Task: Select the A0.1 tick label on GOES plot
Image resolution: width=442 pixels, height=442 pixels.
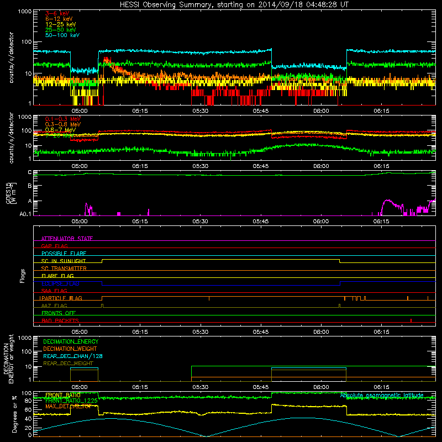Action: pos(25,214)
